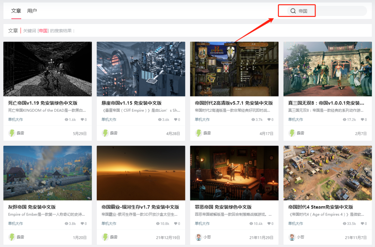
Task: Click the eye views icon showing 3.8k
Action: 66,224
